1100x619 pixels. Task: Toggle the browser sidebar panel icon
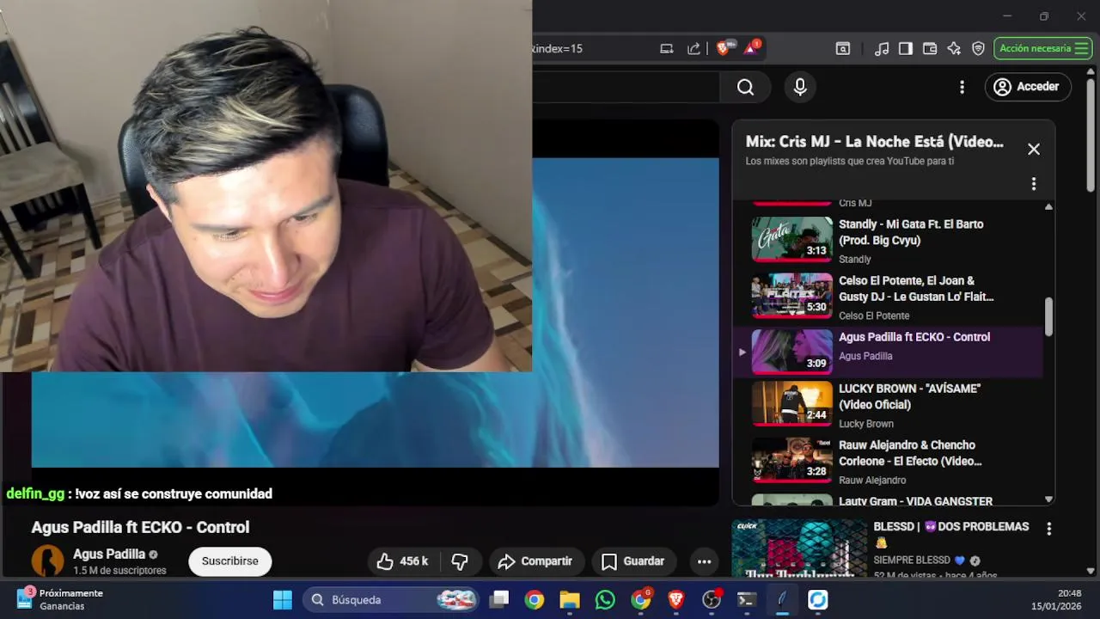click(x=905, y=49)
